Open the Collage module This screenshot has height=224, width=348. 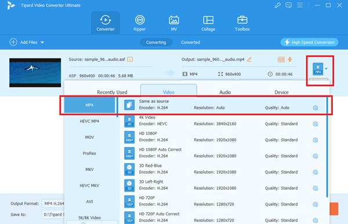click(x=208, y=23)
